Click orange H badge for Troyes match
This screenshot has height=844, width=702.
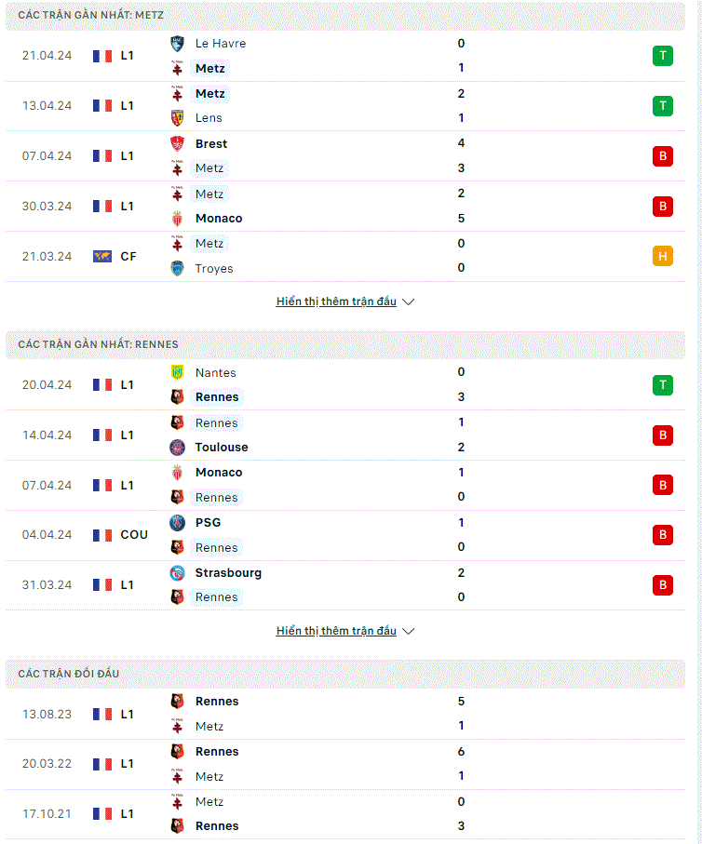[x=663, y=256]
